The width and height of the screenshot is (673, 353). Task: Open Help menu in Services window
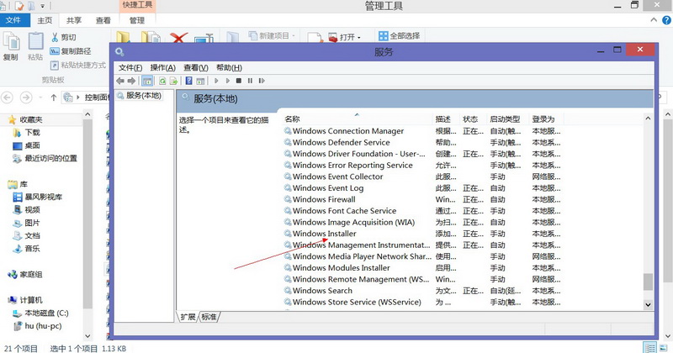pyautogui.click(x=229, y=68)
